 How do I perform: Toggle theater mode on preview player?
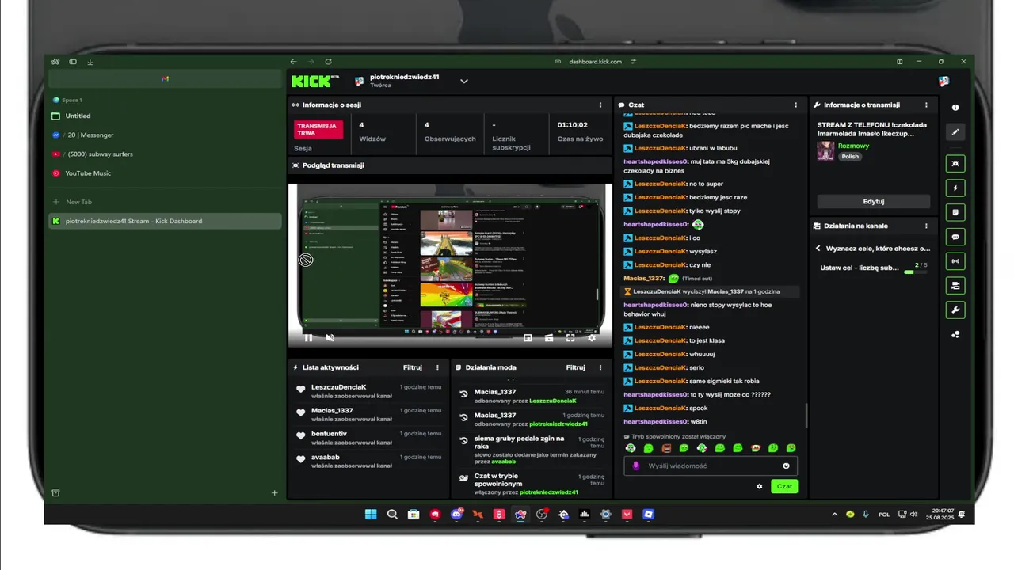tap(549, 337)
